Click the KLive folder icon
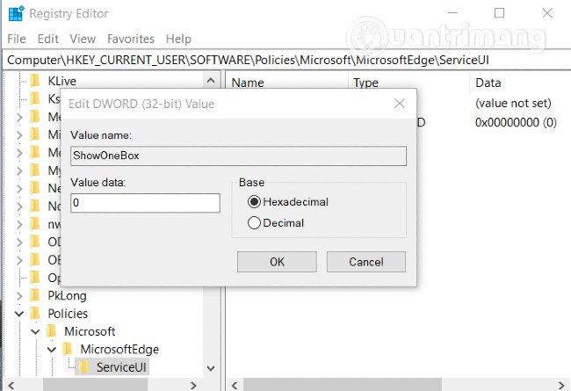The height and width of the screenshot is (391, 571). 35,81
